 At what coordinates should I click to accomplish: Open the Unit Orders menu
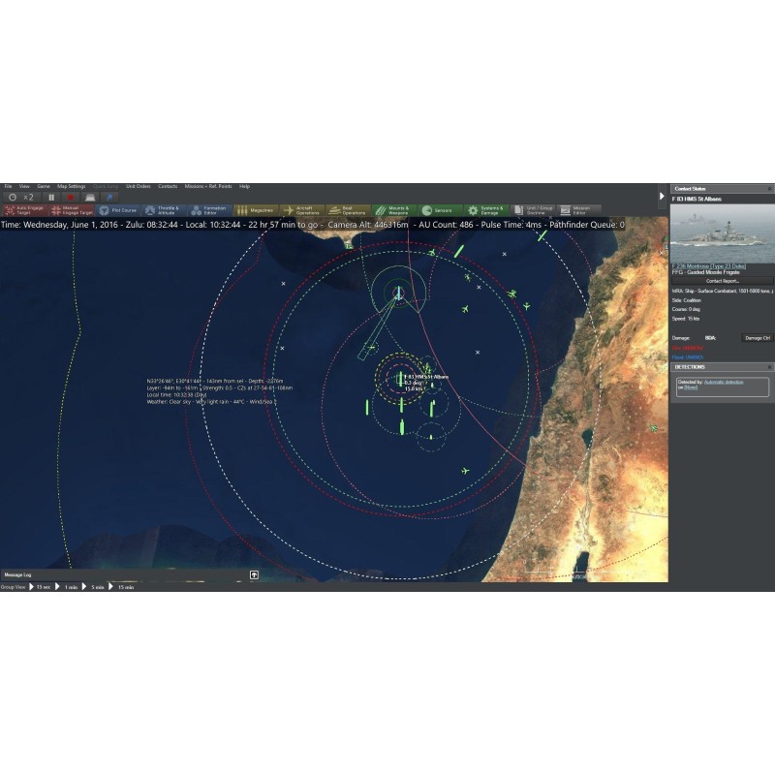pos(138,186)
